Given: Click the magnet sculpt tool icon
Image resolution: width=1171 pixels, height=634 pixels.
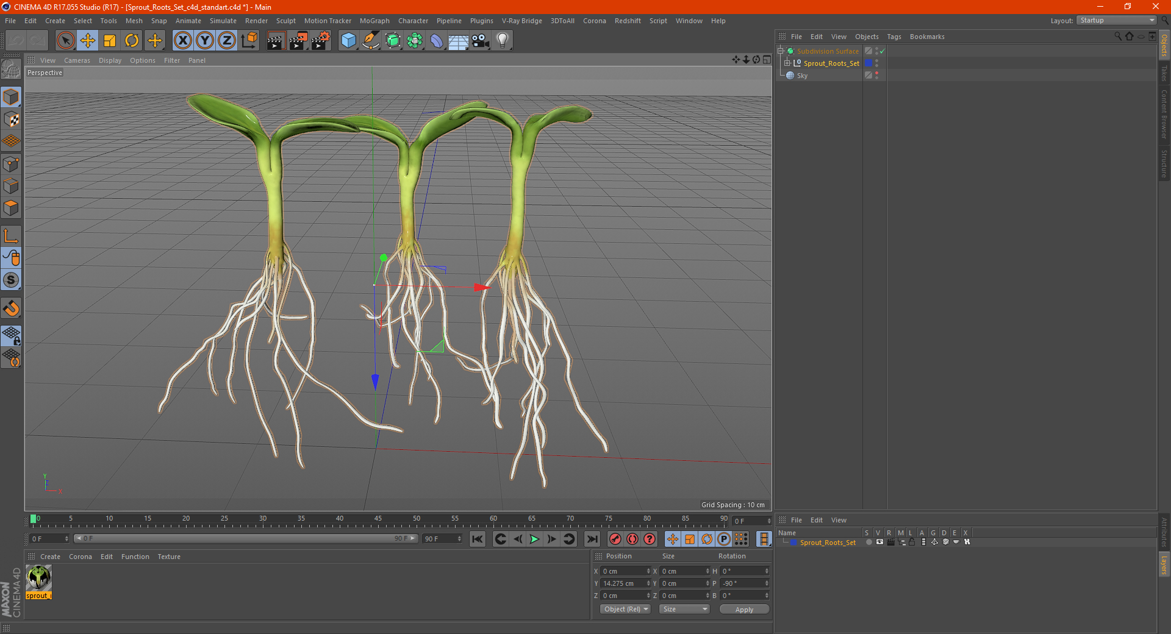Looking at the screenshot, I should (11, 308).
